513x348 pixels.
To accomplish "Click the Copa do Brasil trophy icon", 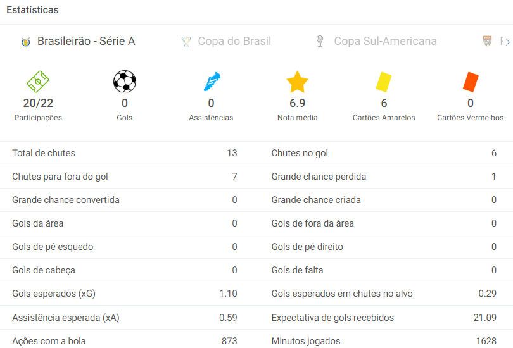I will coord(186,42).
